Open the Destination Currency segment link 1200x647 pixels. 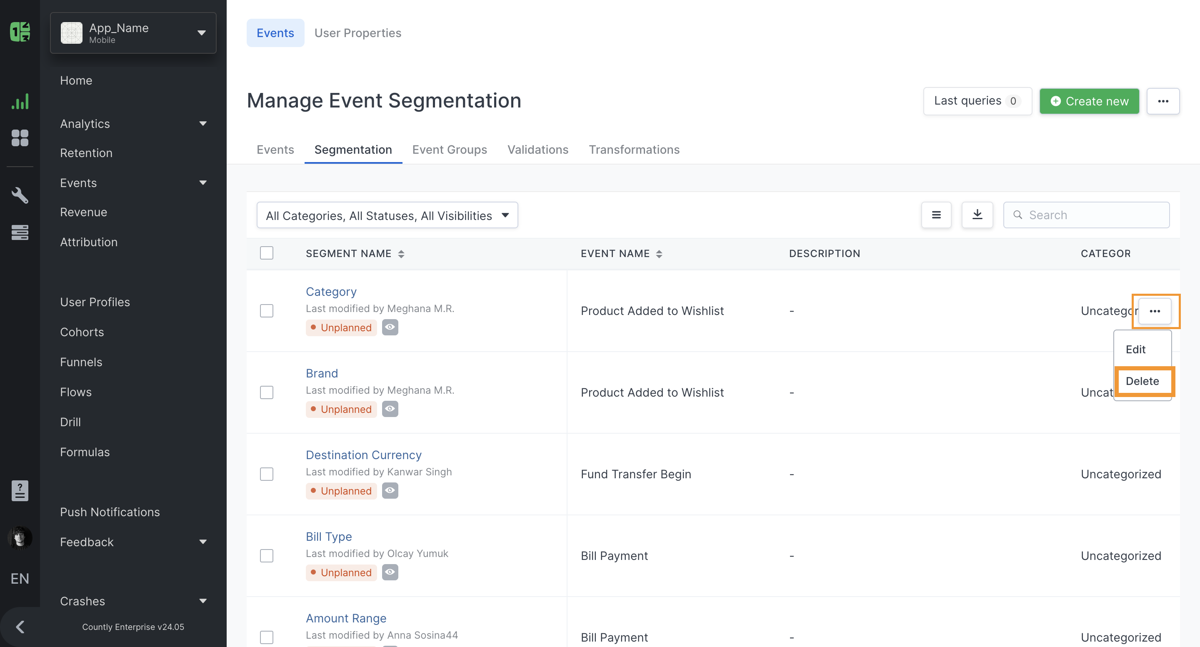point(363,455)
